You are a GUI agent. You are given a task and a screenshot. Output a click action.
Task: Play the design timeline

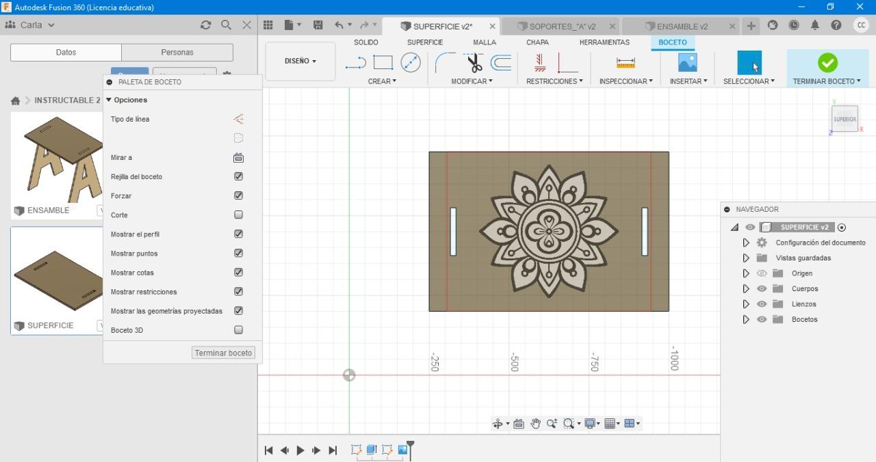[x=300, y=450]
